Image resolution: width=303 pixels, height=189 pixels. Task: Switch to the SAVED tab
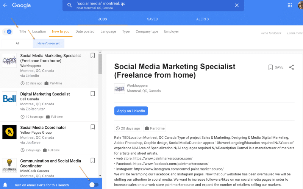(x=153, y=19)
